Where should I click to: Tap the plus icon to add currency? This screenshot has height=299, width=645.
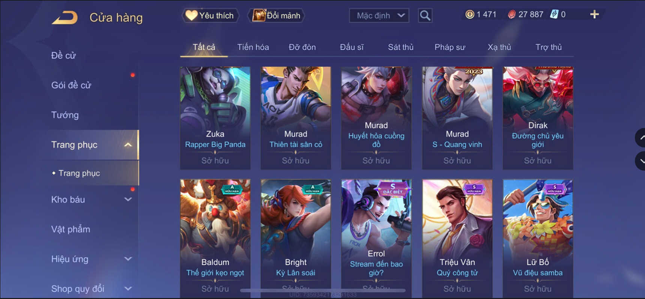point(594,15)
